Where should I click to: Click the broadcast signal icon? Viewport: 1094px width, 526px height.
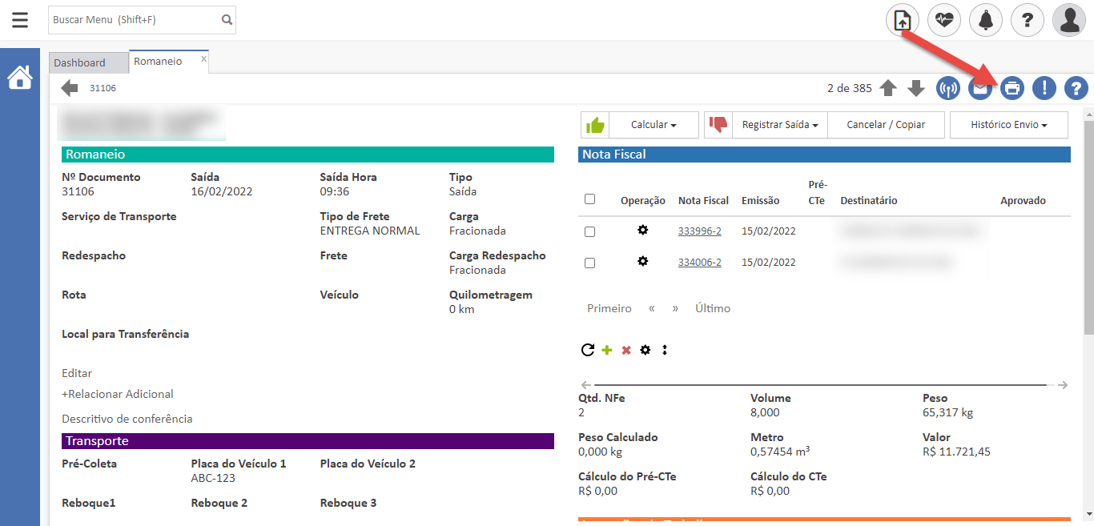point(948,88)
